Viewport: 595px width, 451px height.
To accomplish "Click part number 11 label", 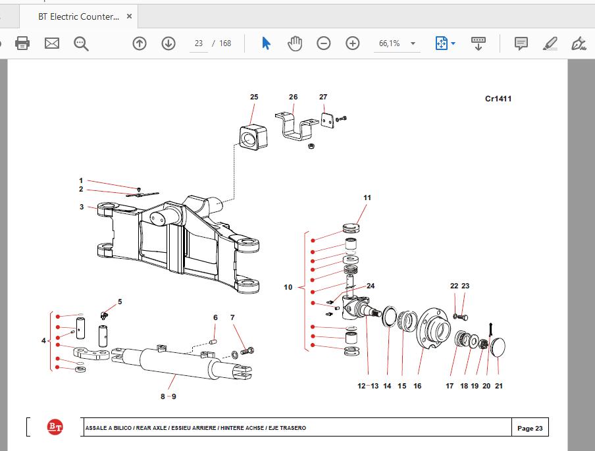I will 367,198.
